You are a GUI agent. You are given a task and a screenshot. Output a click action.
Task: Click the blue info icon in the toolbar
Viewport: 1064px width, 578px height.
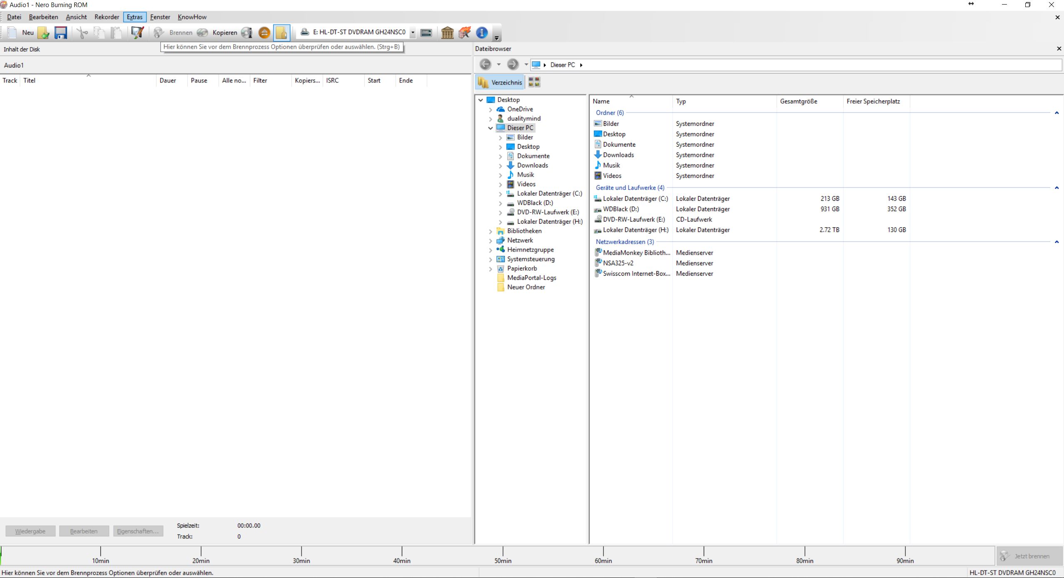tap(482, 32)
